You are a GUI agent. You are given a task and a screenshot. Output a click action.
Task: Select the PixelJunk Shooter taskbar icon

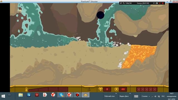[x=85, y=95]
